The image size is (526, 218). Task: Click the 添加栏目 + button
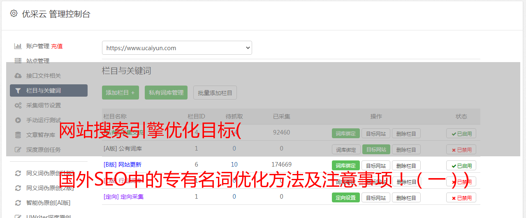point(120,93)
